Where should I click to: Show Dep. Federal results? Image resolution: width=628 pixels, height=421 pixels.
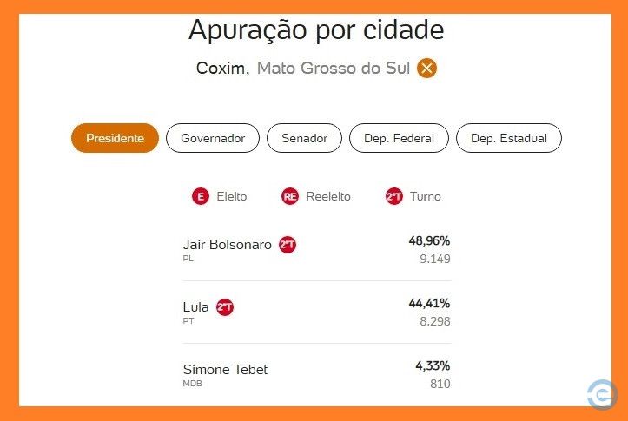pos(399,138)
